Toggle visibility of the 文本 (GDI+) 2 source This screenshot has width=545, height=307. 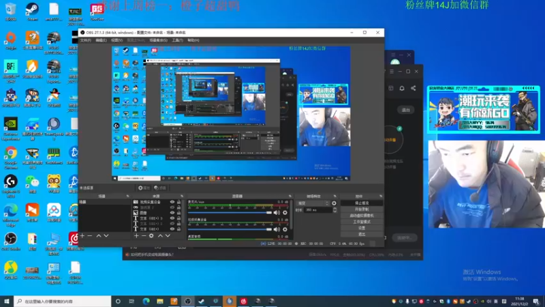coord(172,224)
